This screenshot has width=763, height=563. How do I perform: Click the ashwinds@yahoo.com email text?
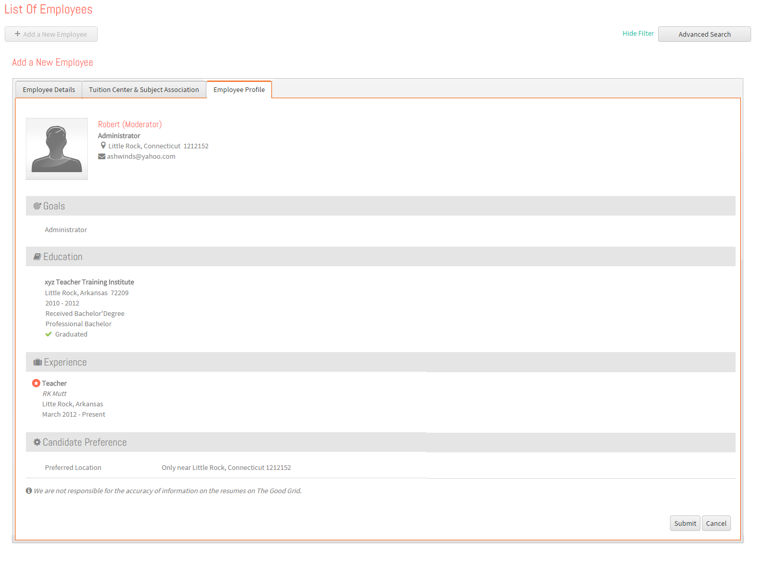[141, 157]
